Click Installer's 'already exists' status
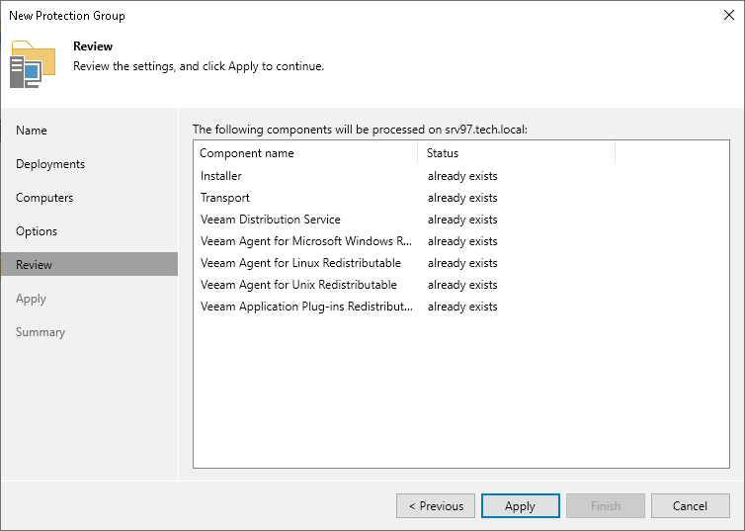 [462, 176]
